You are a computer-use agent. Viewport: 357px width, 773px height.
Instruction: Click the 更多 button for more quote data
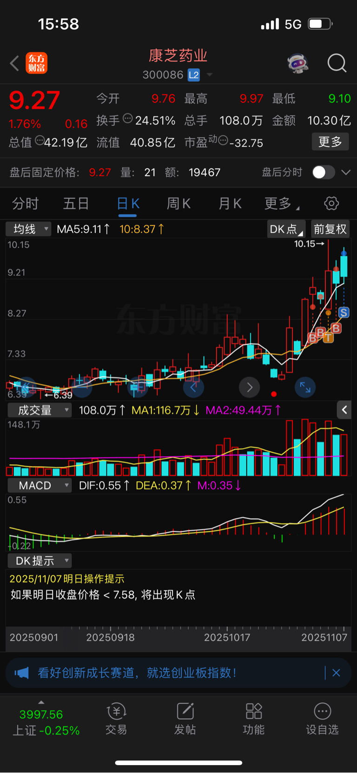pyautogui.click(x=330, y=142)
